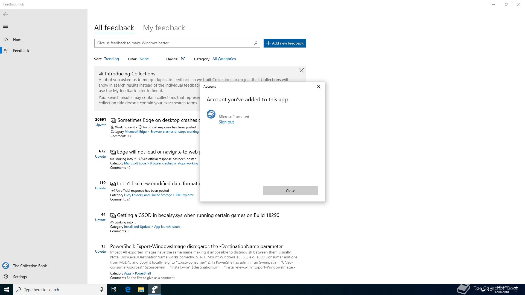This screenshot has height=295, width=525.
Task: Upvote the Edge desktop crashes feedback
Action: point(101,125)
